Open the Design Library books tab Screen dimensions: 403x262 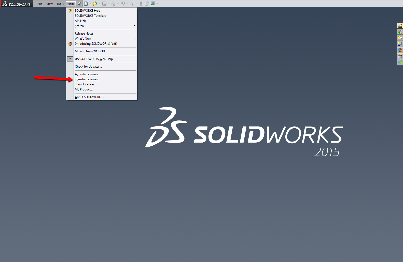(x=400, y=32)
